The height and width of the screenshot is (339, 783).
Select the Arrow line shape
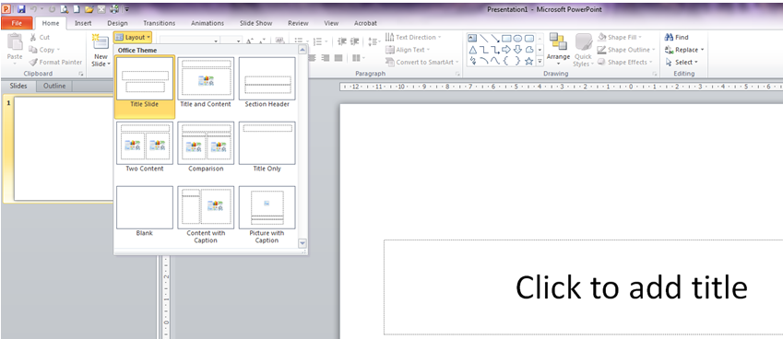tap(495, 39)
